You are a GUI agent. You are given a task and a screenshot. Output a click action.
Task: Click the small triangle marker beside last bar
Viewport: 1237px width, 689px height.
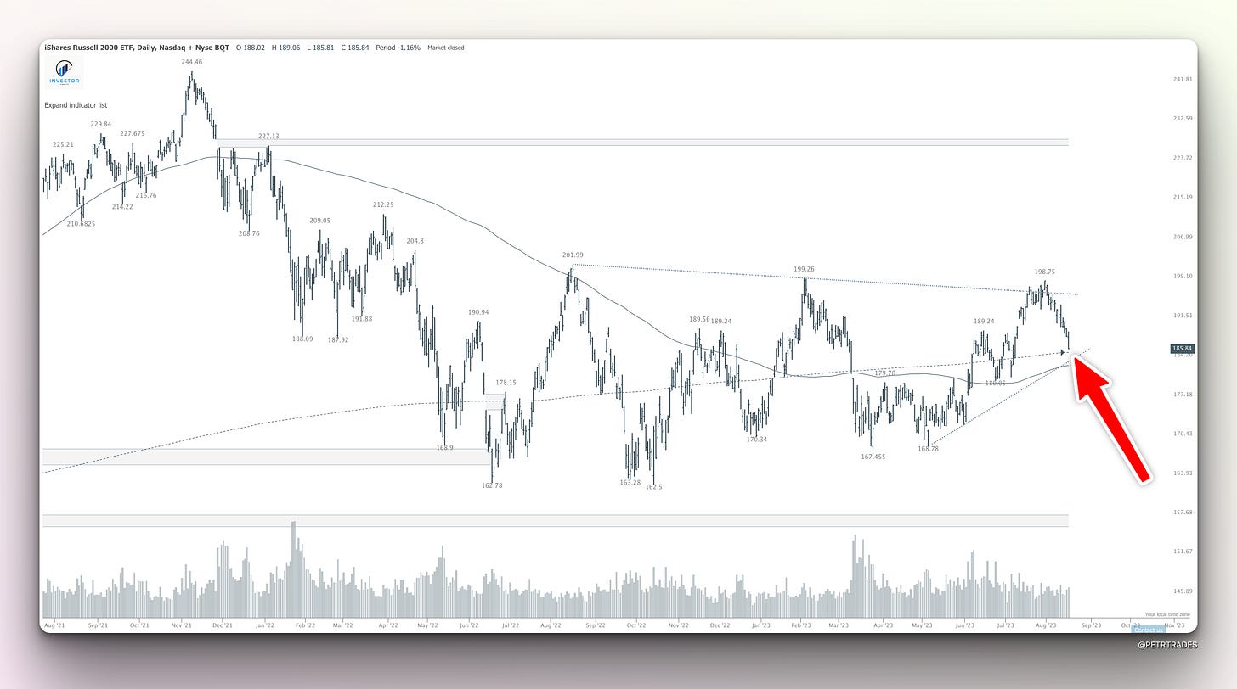pyautogui.click(x=1065, y=351)
